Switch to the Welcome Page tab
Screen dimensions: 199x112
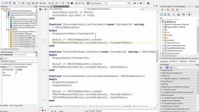coord(44,7)
